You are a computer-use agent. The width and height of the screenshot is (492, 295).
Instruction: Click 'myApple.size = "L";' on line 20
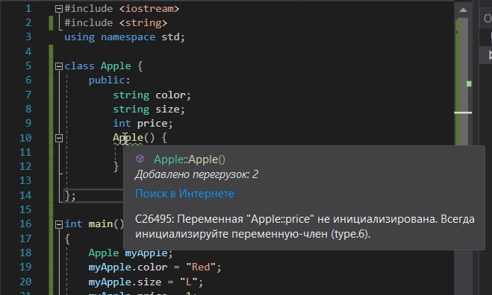coord(146,282)
